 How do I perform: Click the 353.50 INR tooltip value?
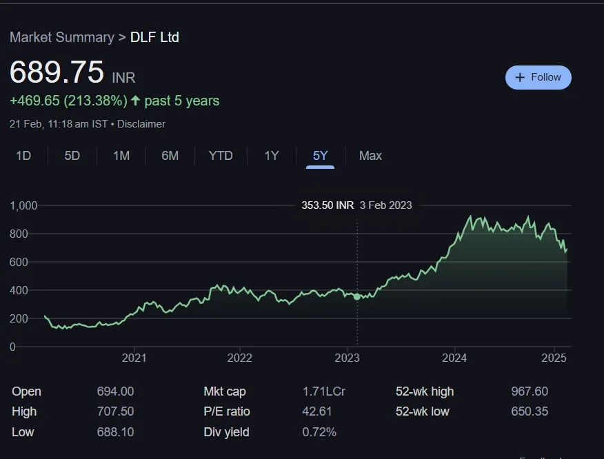tap(328, 205)
